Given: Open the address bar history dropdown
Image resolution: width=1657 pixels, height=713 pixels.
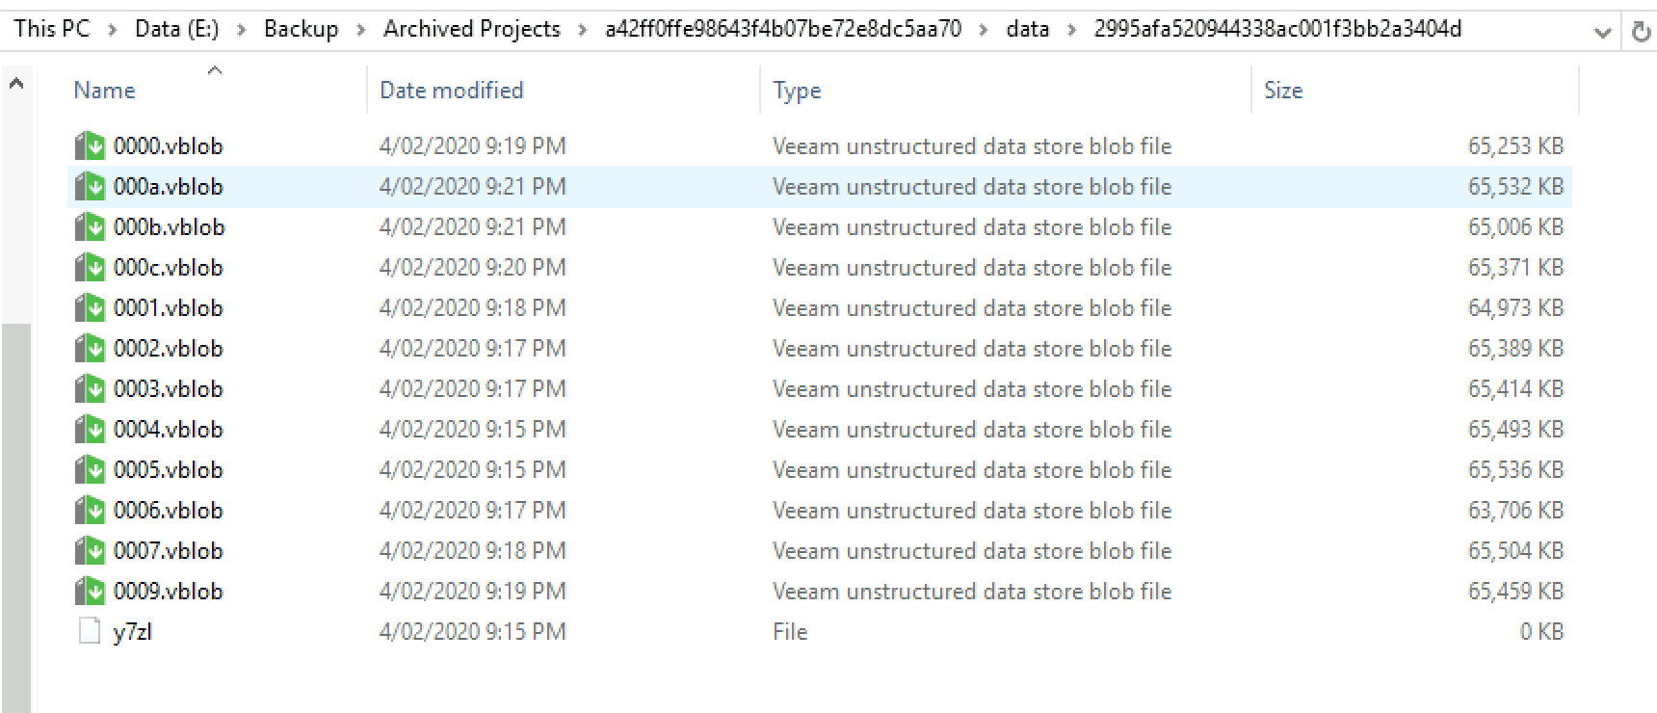Looking at the screenshot, I should [1603, 32].
